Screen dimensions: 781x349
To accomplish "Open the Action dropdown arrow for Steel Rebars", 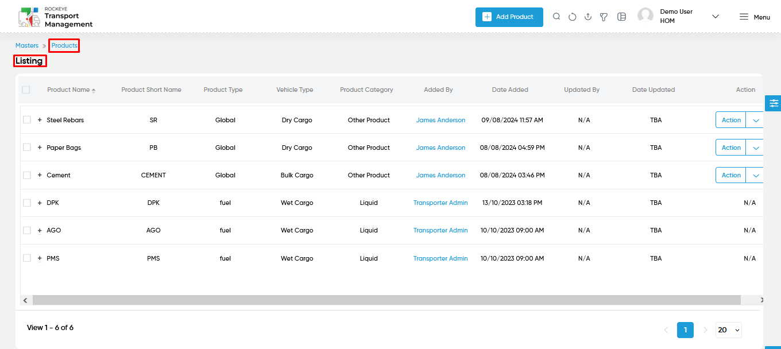I will coord(755,120).
